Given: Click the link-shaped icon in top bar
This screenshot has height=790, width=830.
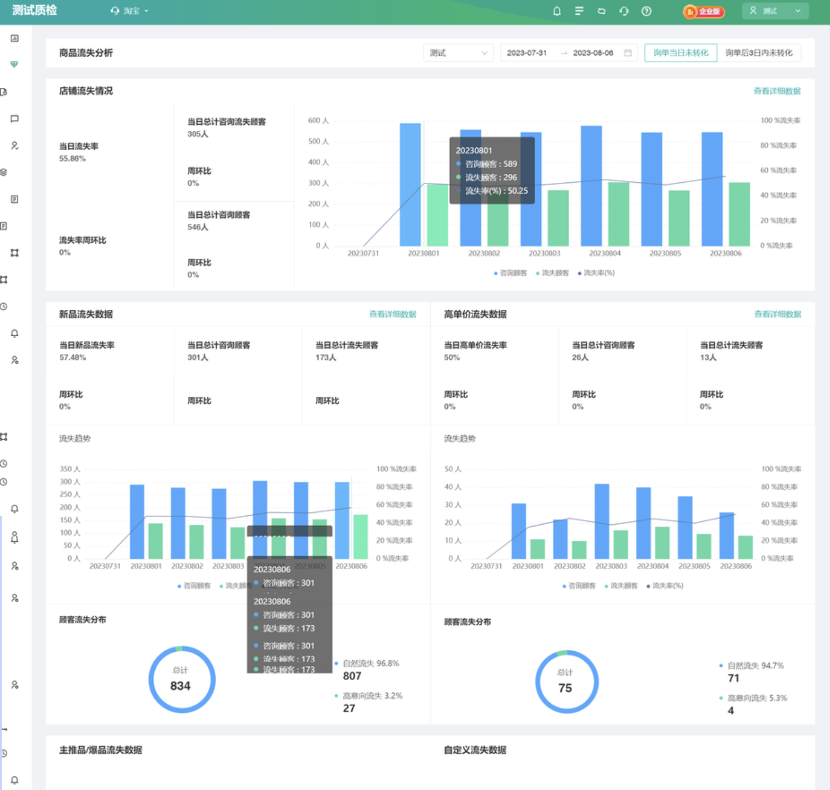Looking at the screenshot, I should pos(601,11).
